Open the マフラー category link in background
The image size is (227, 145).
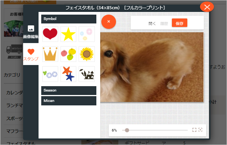click(15, 131)
